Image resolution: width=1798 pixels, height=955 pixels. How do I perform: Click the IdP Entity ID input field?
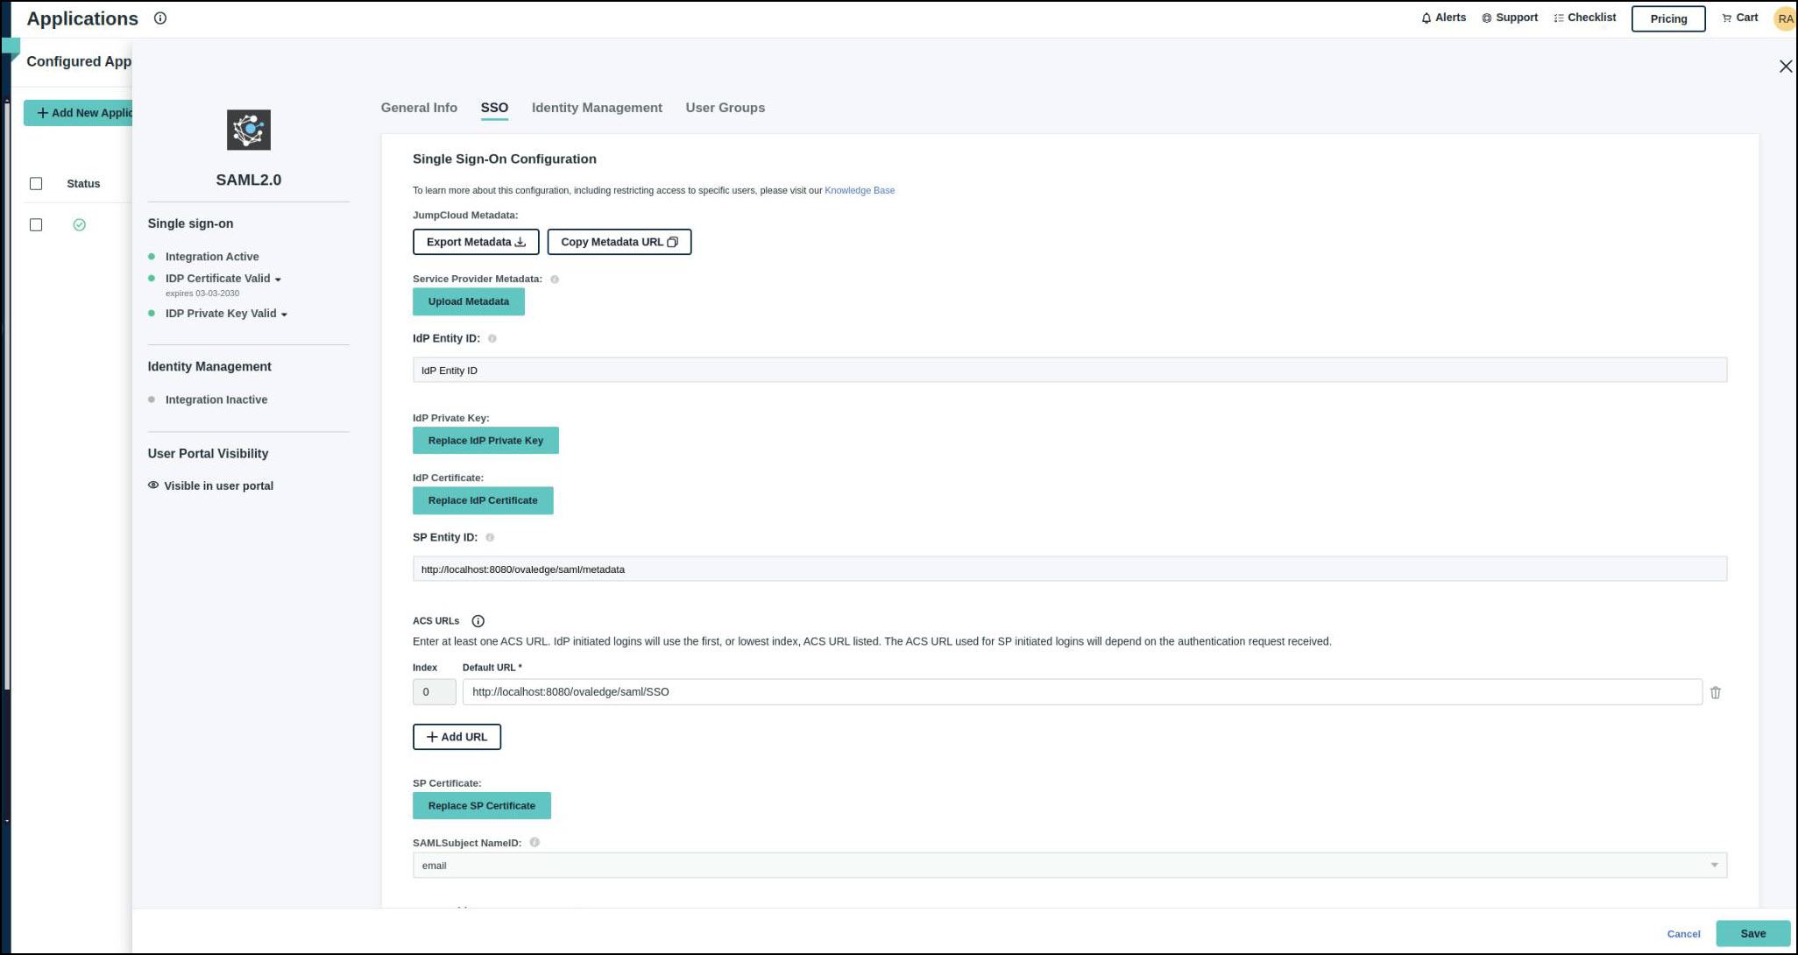(x=1069, y=370)
